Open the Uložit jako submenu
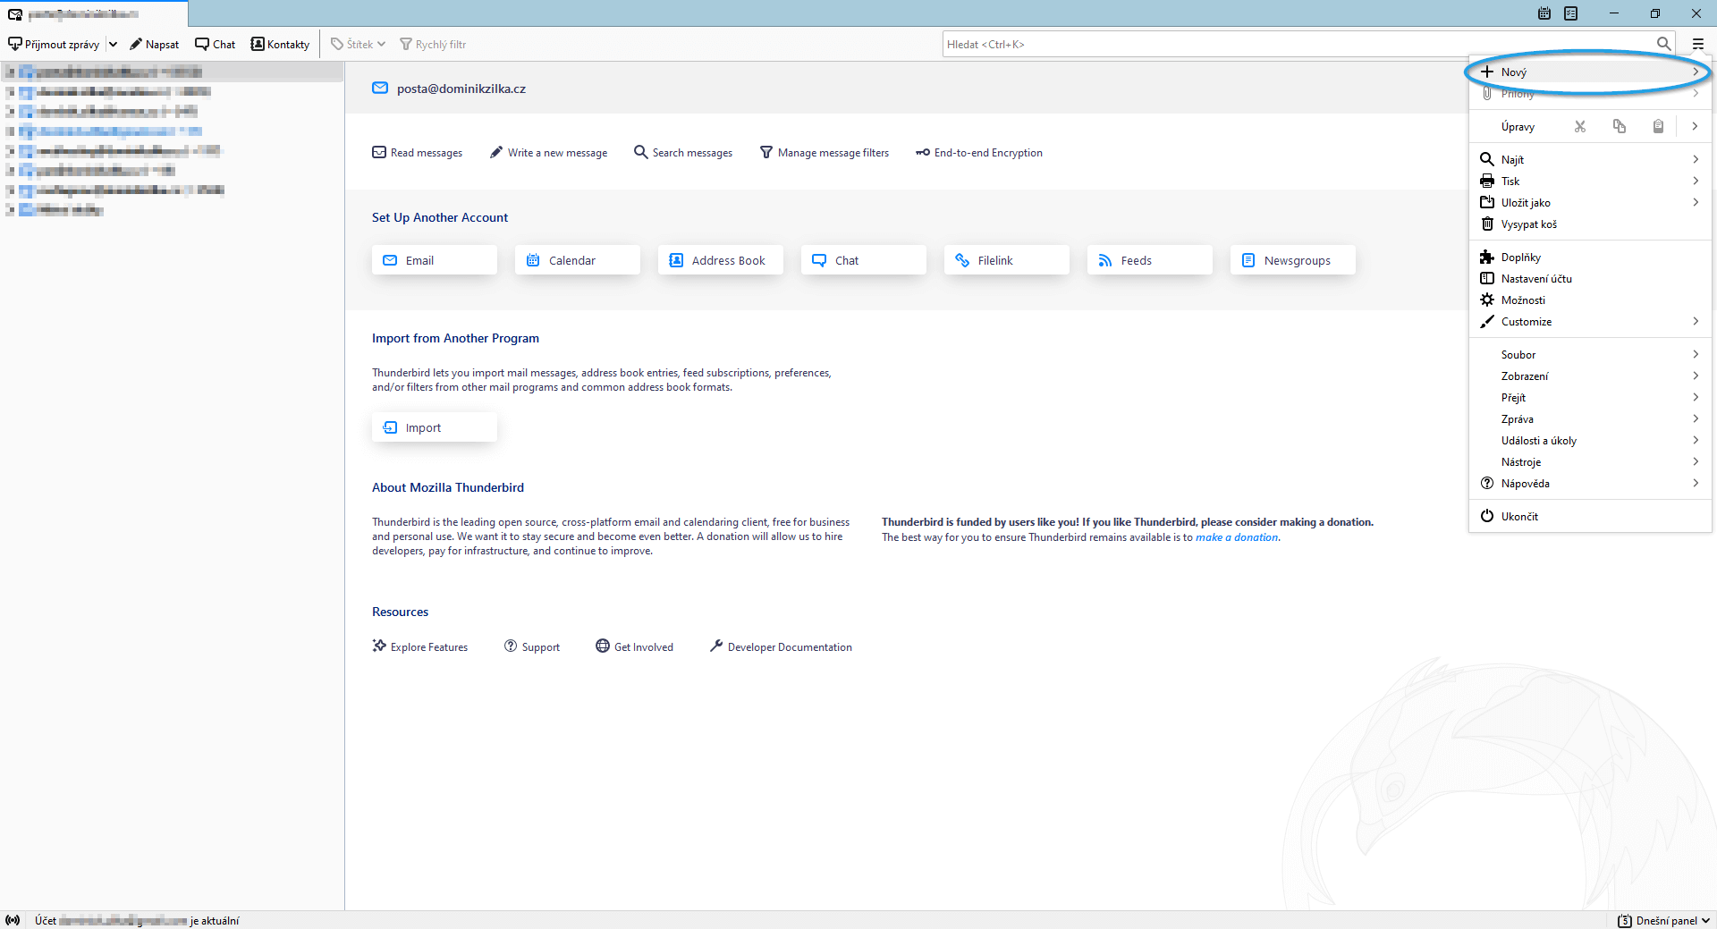The width and height of the screenshot is (1717, 929). tap(1590, 202)
